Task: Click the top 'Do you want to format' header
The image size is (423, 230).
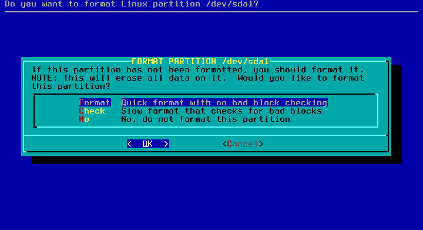Action: tap(132, 4)
